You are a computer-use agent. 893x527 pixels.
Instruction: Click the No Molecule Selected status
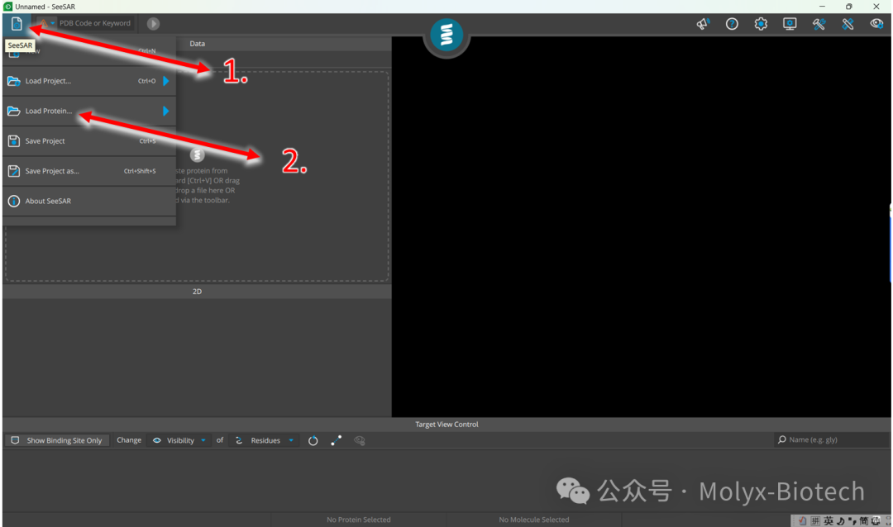point(534,520)
